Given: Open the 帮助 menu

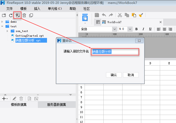Looking at the screenshot, I should [73, 9].
